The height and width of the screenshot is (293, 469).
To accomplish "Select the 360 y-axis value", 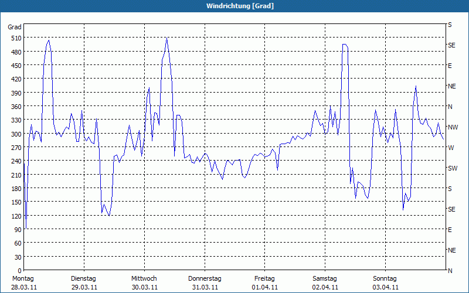I will 16,107.
